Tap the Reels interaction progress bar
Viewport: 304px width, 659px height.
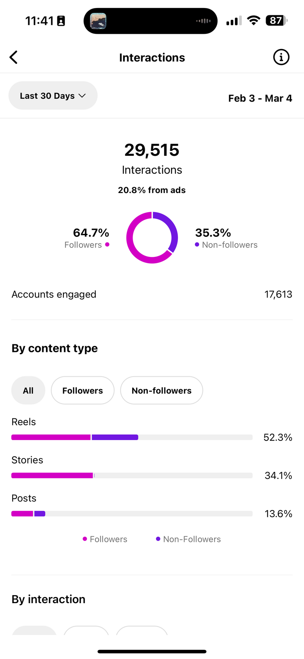132,437
